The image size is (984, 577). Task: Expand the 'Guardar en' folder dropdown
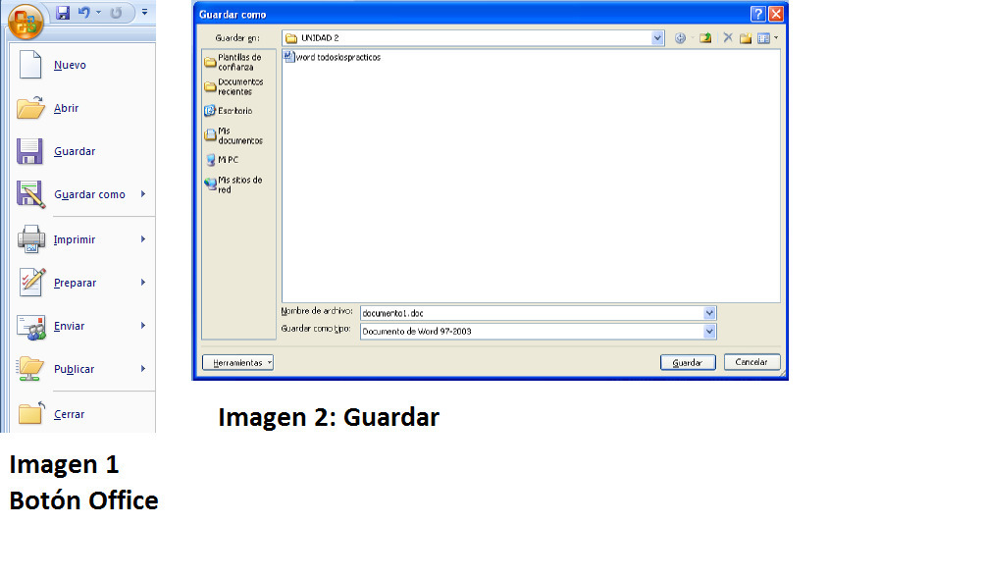click(x=657, y=38)
